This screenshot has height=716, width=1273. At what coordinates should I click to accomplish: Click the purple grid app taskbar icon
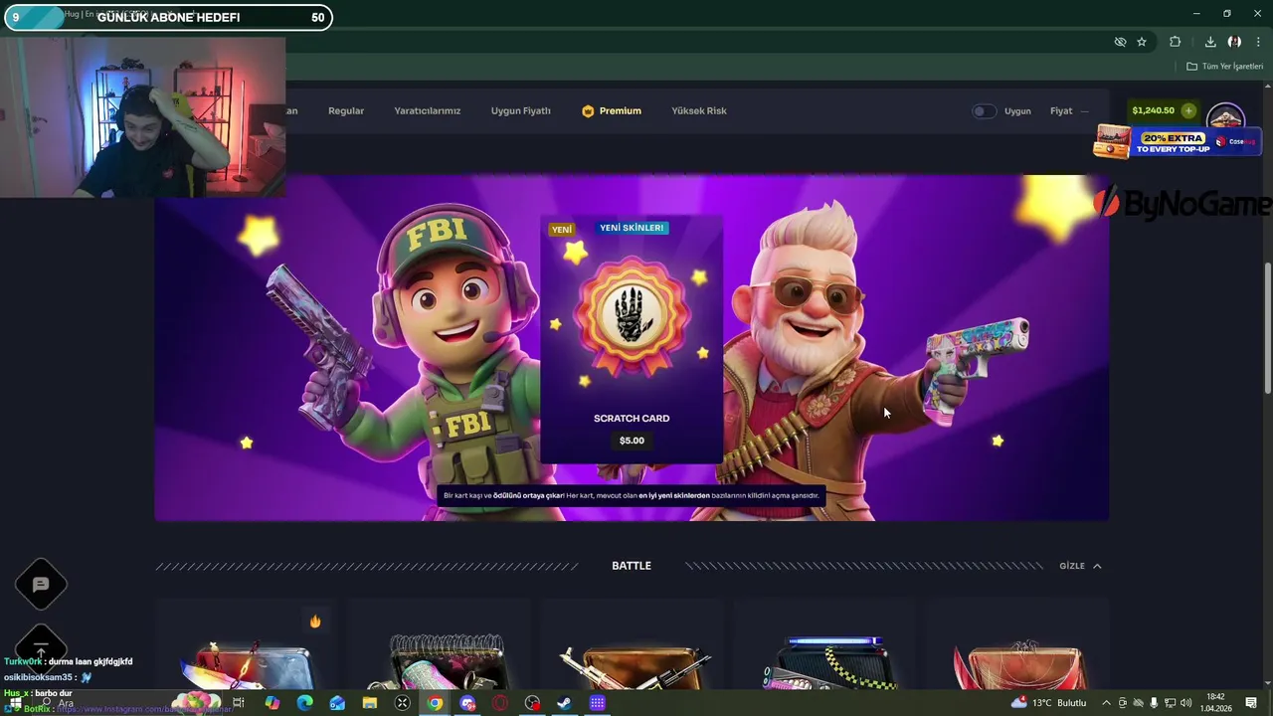[597, 703]
